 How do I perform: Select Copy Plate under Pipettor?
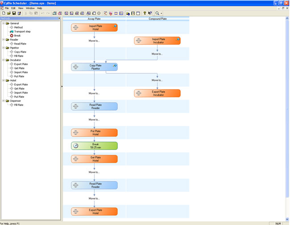tap(20, 52)
